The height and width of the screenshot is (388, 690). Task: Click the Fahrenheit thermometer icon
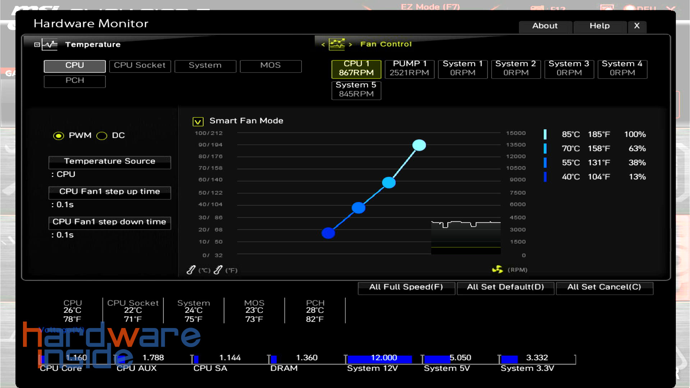(218, 270)
